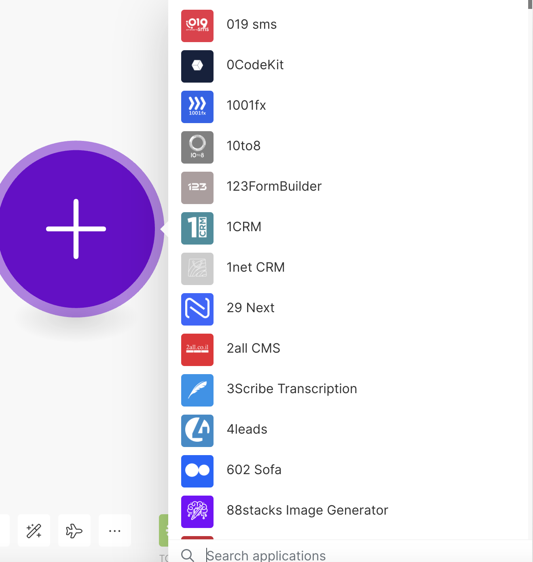The height and width of the screenshot is (562, 533).
Task: Click the big purple plus module
Action: (76, 229)
